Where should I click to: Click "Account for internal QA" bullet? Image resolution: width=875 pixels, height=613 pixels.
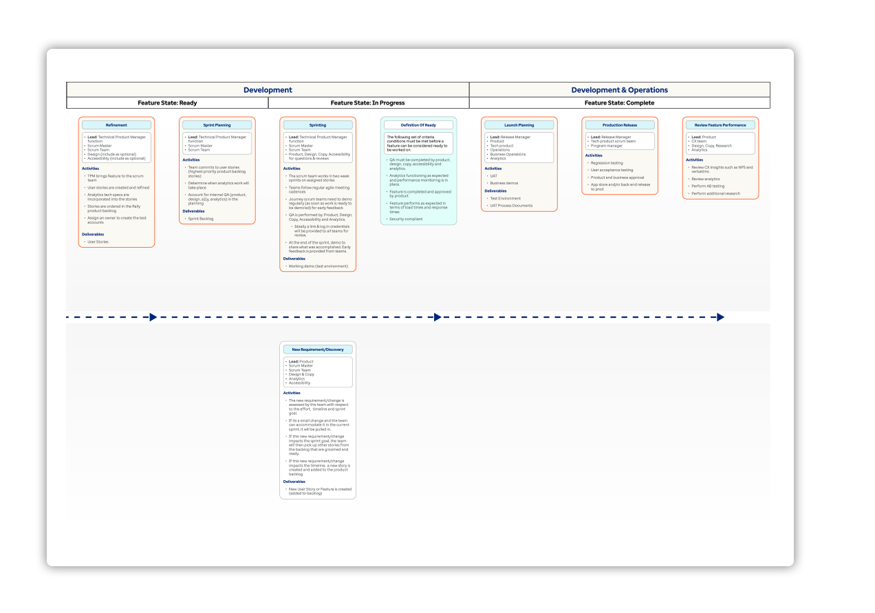click(x=217, y=199)
